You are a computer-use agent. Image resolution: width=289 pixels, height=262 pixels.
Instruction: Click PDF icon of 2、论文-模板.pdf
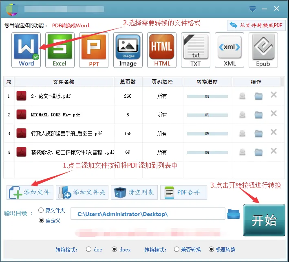click(x=21, y=96)
